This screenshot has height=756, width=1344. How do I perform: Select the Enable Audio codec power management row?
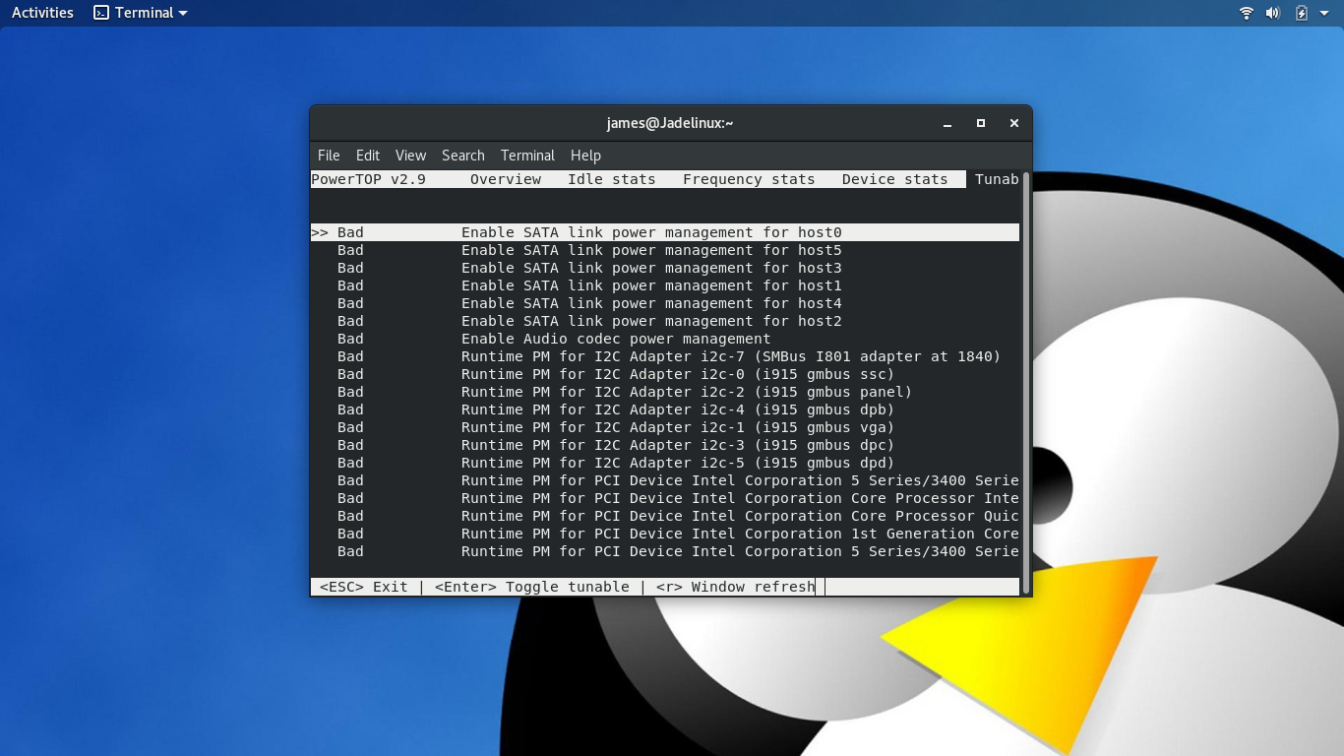pyautogui.click(x=616, y=339)
